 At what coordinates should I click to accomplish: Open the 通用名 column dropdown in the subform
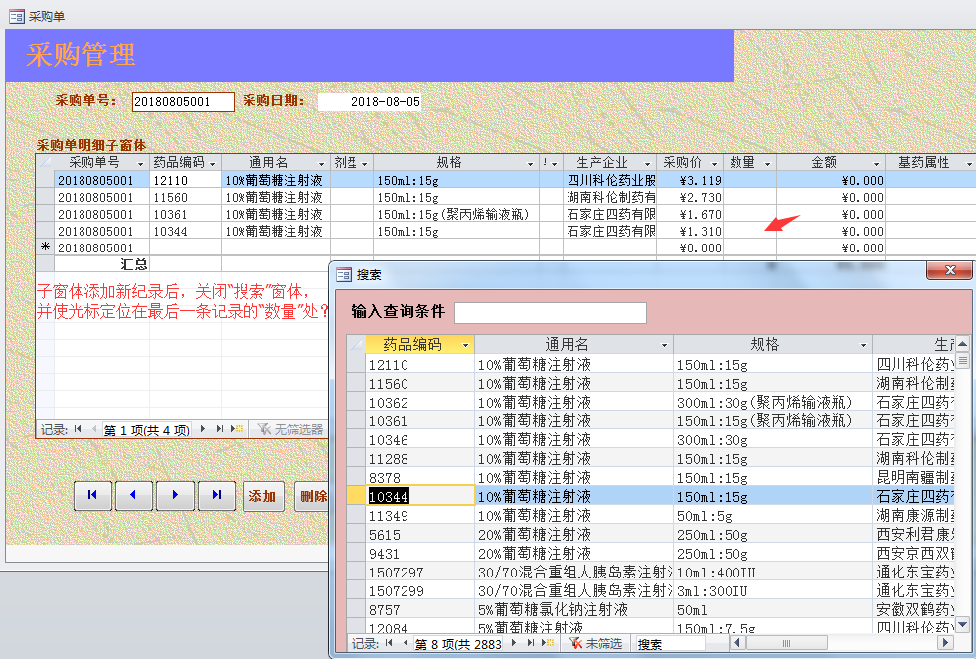pos(321,164)
